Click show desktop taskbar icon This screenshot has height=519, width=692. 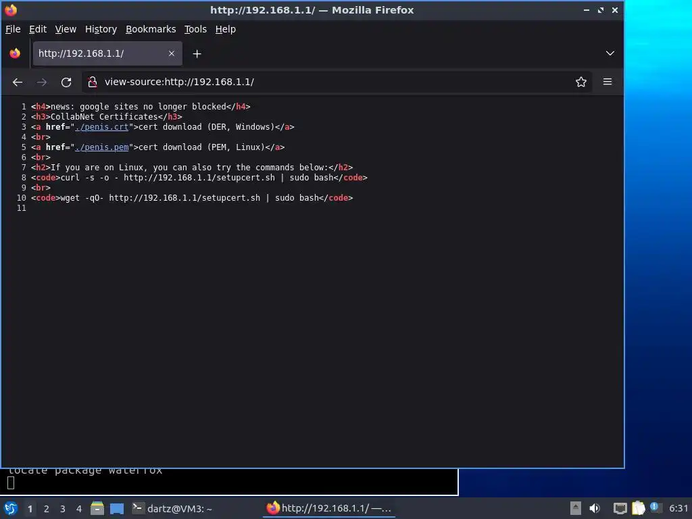tap(117, 508)
